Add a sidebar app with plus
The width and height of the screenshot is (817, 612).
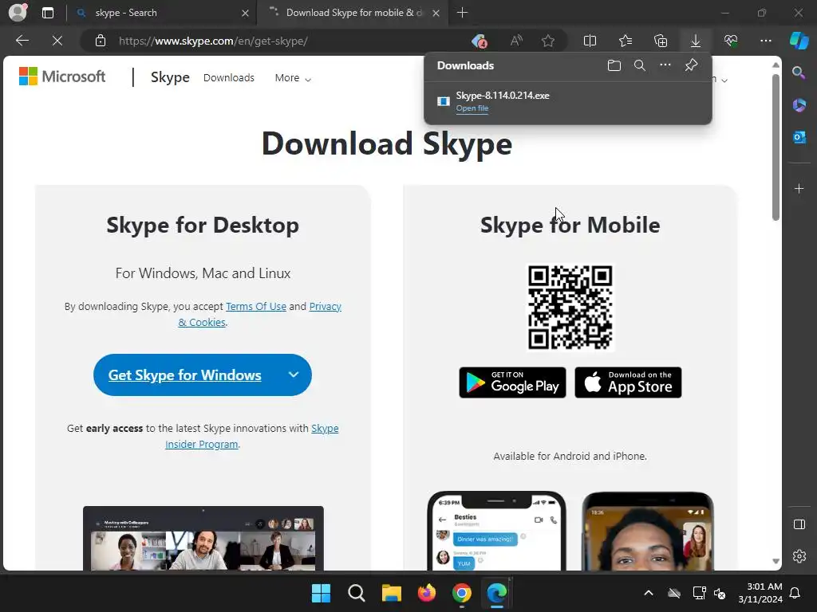799,188
